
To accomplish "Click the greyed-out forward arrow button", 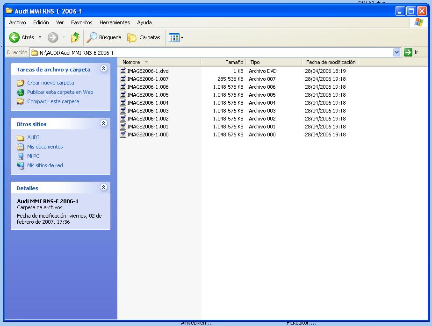I will (53, 37).
